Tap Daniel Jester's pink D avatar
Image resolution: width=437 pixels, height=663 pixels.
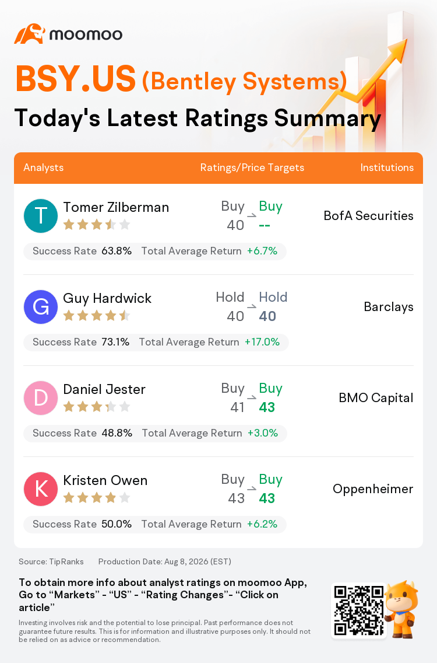(41, 398)
